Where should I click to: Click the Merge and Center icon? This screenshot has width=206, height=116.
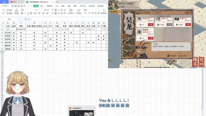point(71,10)
